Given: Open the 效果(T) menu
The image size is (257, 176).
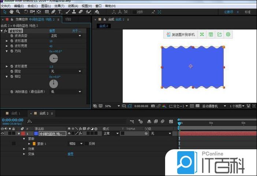Looking at the screenshot, I should click(x=59, y=6).
